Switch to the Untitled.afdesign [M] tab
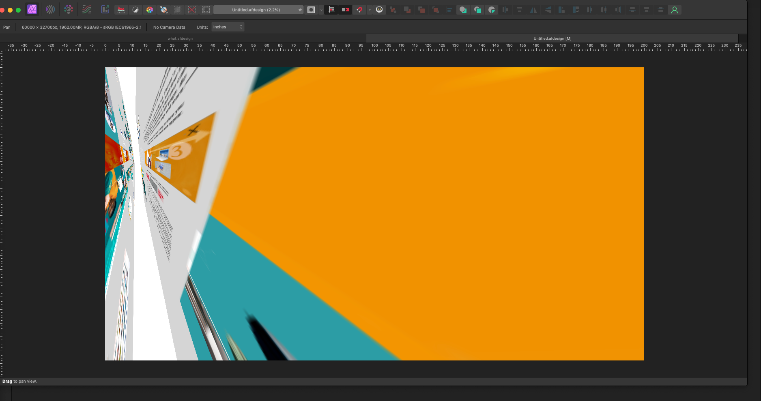Viewport: 761px width, 401px height. (552, 39)
